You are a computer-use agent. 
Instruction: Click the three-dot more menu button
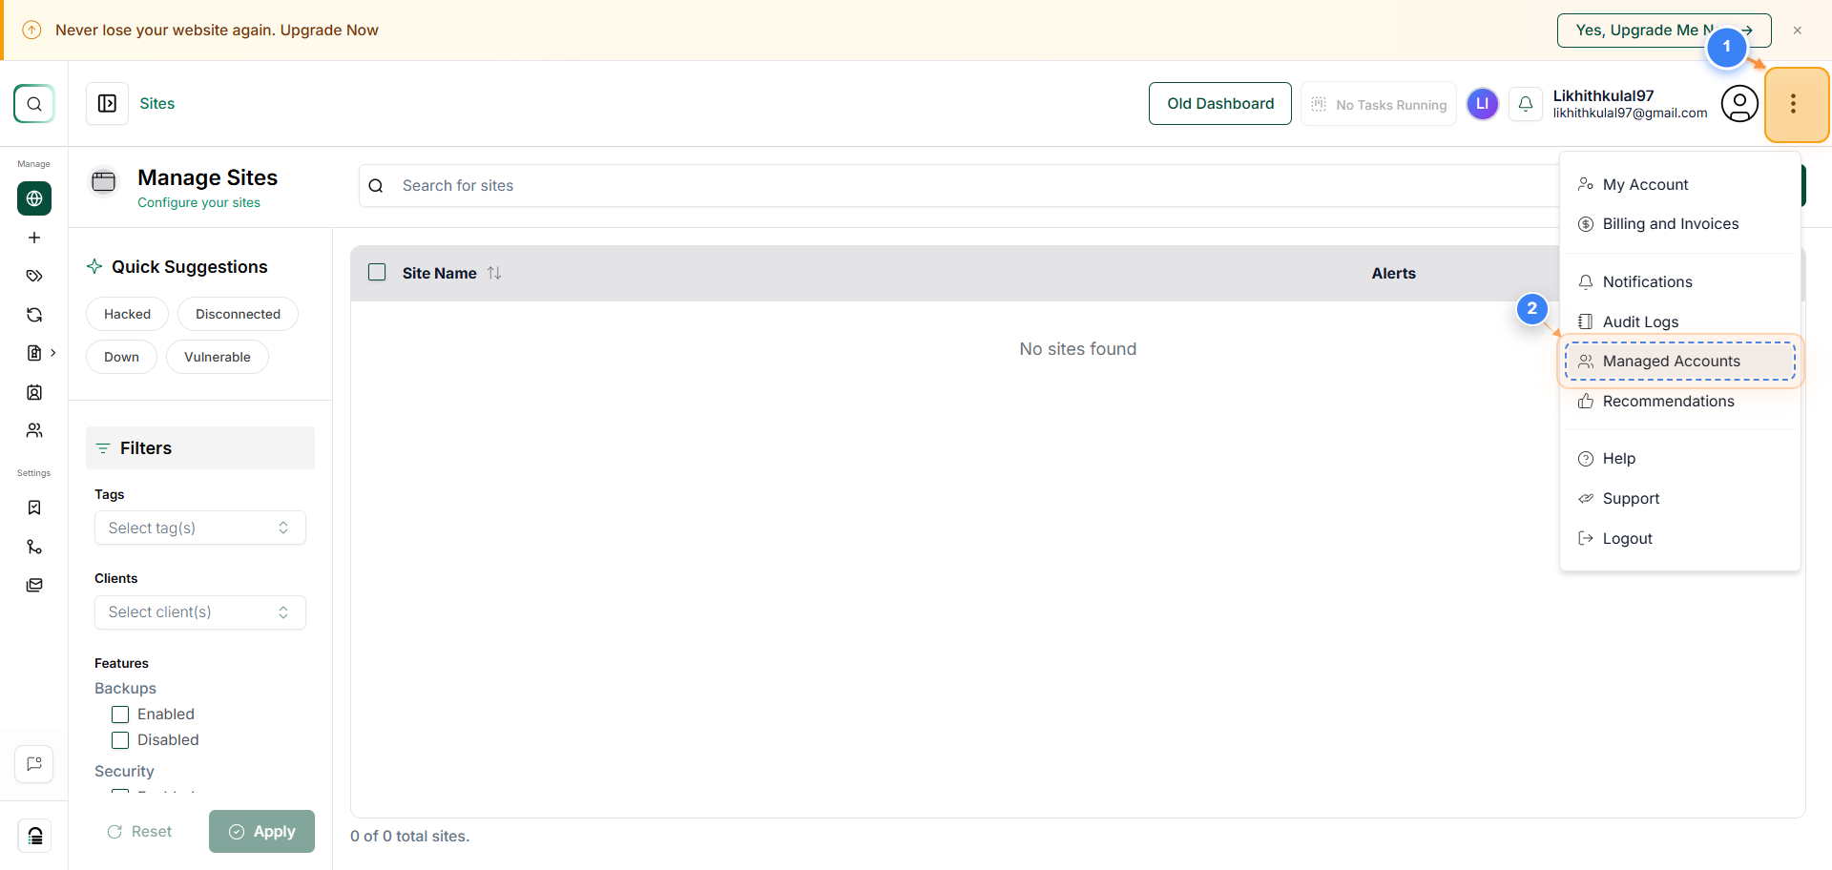1795,104
